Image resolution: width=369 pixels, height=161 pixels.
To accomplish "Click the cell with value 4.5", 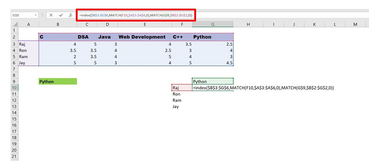I will pyautogui.click(x=213, y=63).
